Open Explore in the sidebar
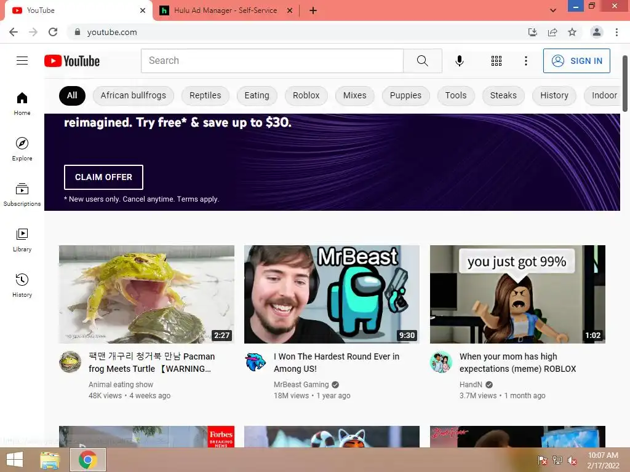Viewport: 630px width, 472px height. tap(22, 149)
